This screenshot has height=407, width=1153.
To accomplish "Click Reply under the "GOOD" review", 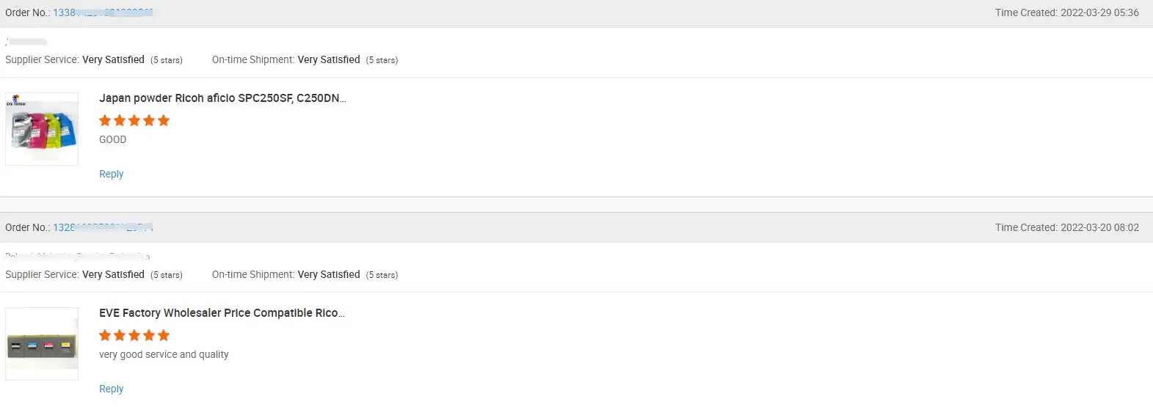I will point(111,174).
